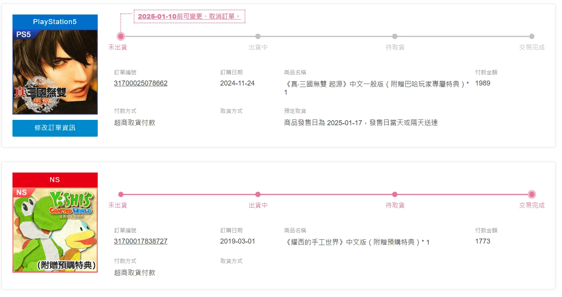Click the 交易完成 marker on the PS5 order
Viewport: 562px width, 297px height.
pyautogui.click(x=532, y=36)
